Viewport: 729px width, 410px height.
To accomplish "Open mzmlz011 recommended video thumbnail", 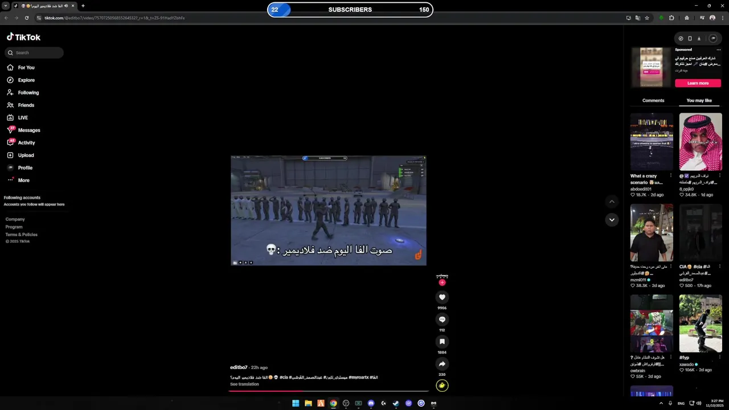I will coord(652,233).
